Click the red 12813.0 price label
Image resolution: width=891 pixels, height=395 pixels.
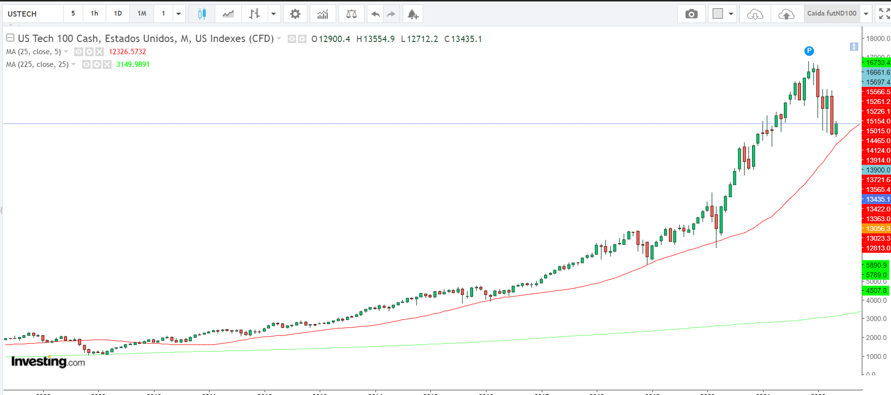click(876, 248)
